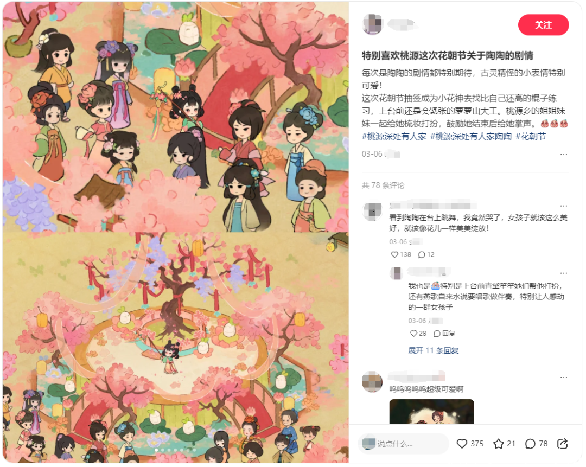Open the #花朝节 hashtag
Image resolution: width=586 pixels, height=467 pixels.
[x=531, y=136]
